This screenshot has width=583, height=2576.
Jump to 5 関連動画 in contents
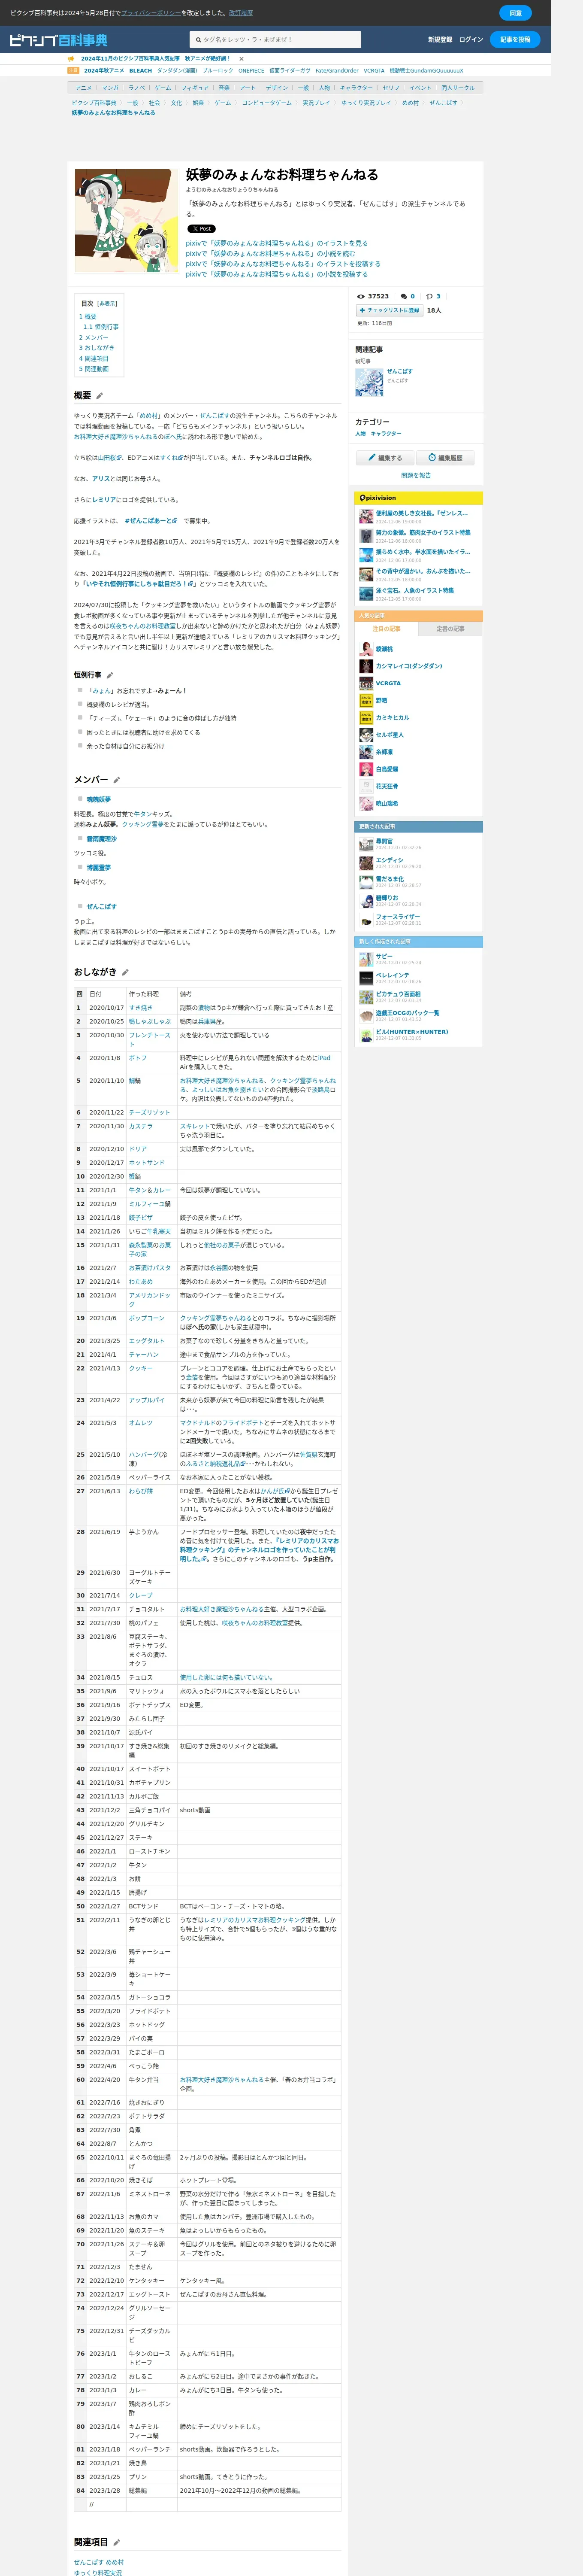[x=94, y=369]
